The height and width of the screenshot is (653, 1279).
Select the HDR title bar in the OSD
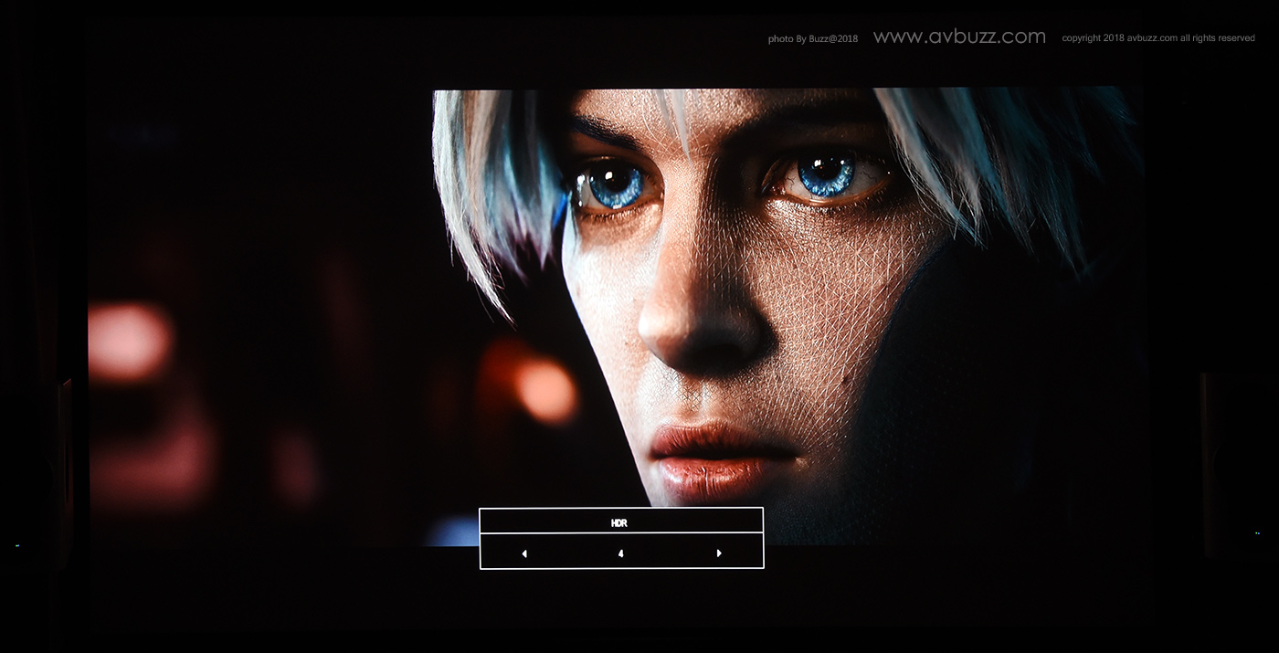pyautogui.click(x=620, y=522)
